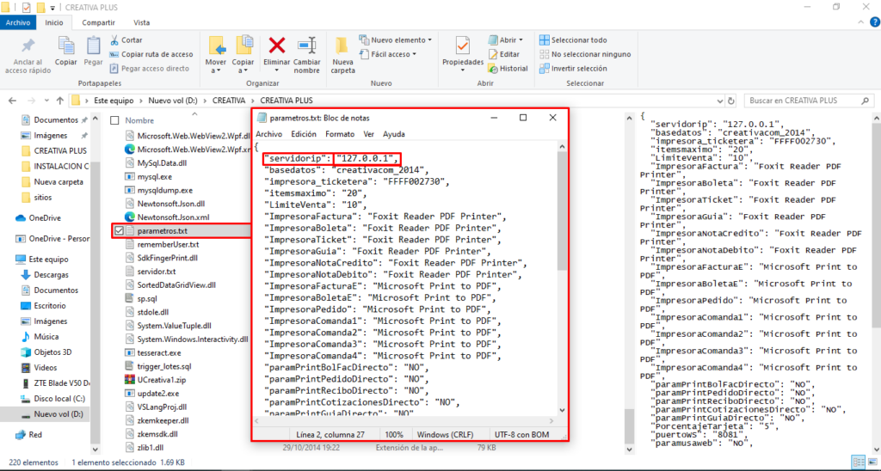Click the Buscar en CREATIVA PLUS field
This screenshot has height=471, width=881.
[809, 101]
